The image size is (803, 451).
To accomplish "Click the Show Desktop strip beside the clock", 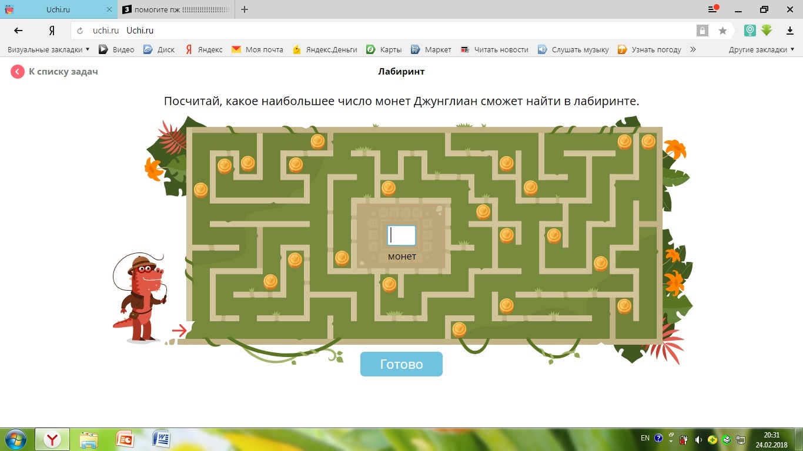I will pyautogui.click(x=799, y=439).
